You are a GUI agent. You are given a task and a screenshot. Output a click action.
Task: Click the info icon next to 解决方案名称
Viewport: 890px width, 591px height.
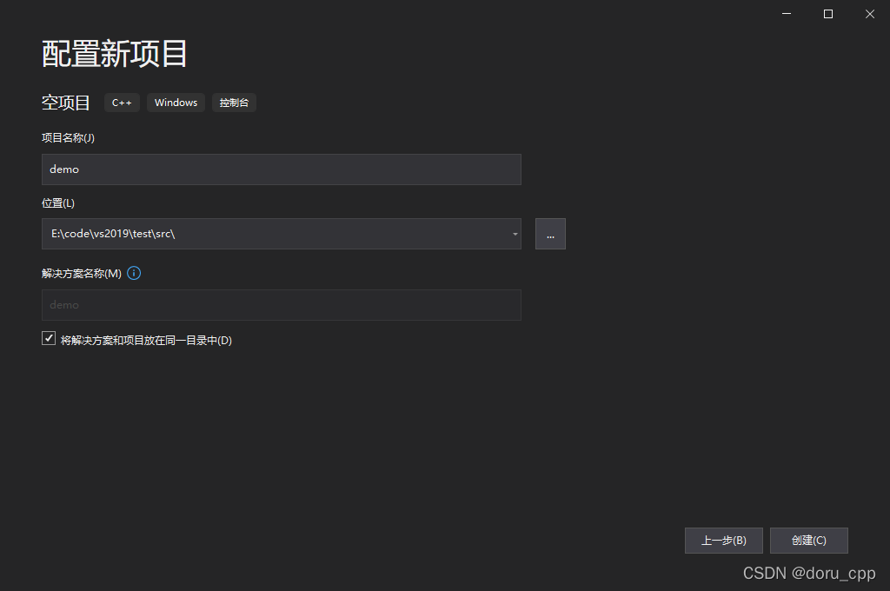click(134, 273)
